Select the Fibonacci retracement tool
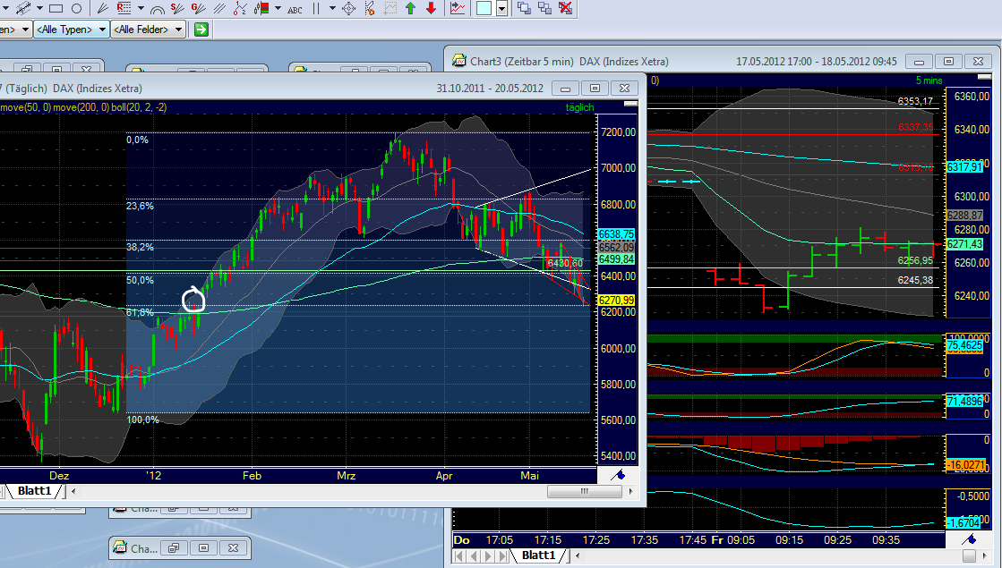Screen dimensions: 1002x568 [x=124, y=9]
